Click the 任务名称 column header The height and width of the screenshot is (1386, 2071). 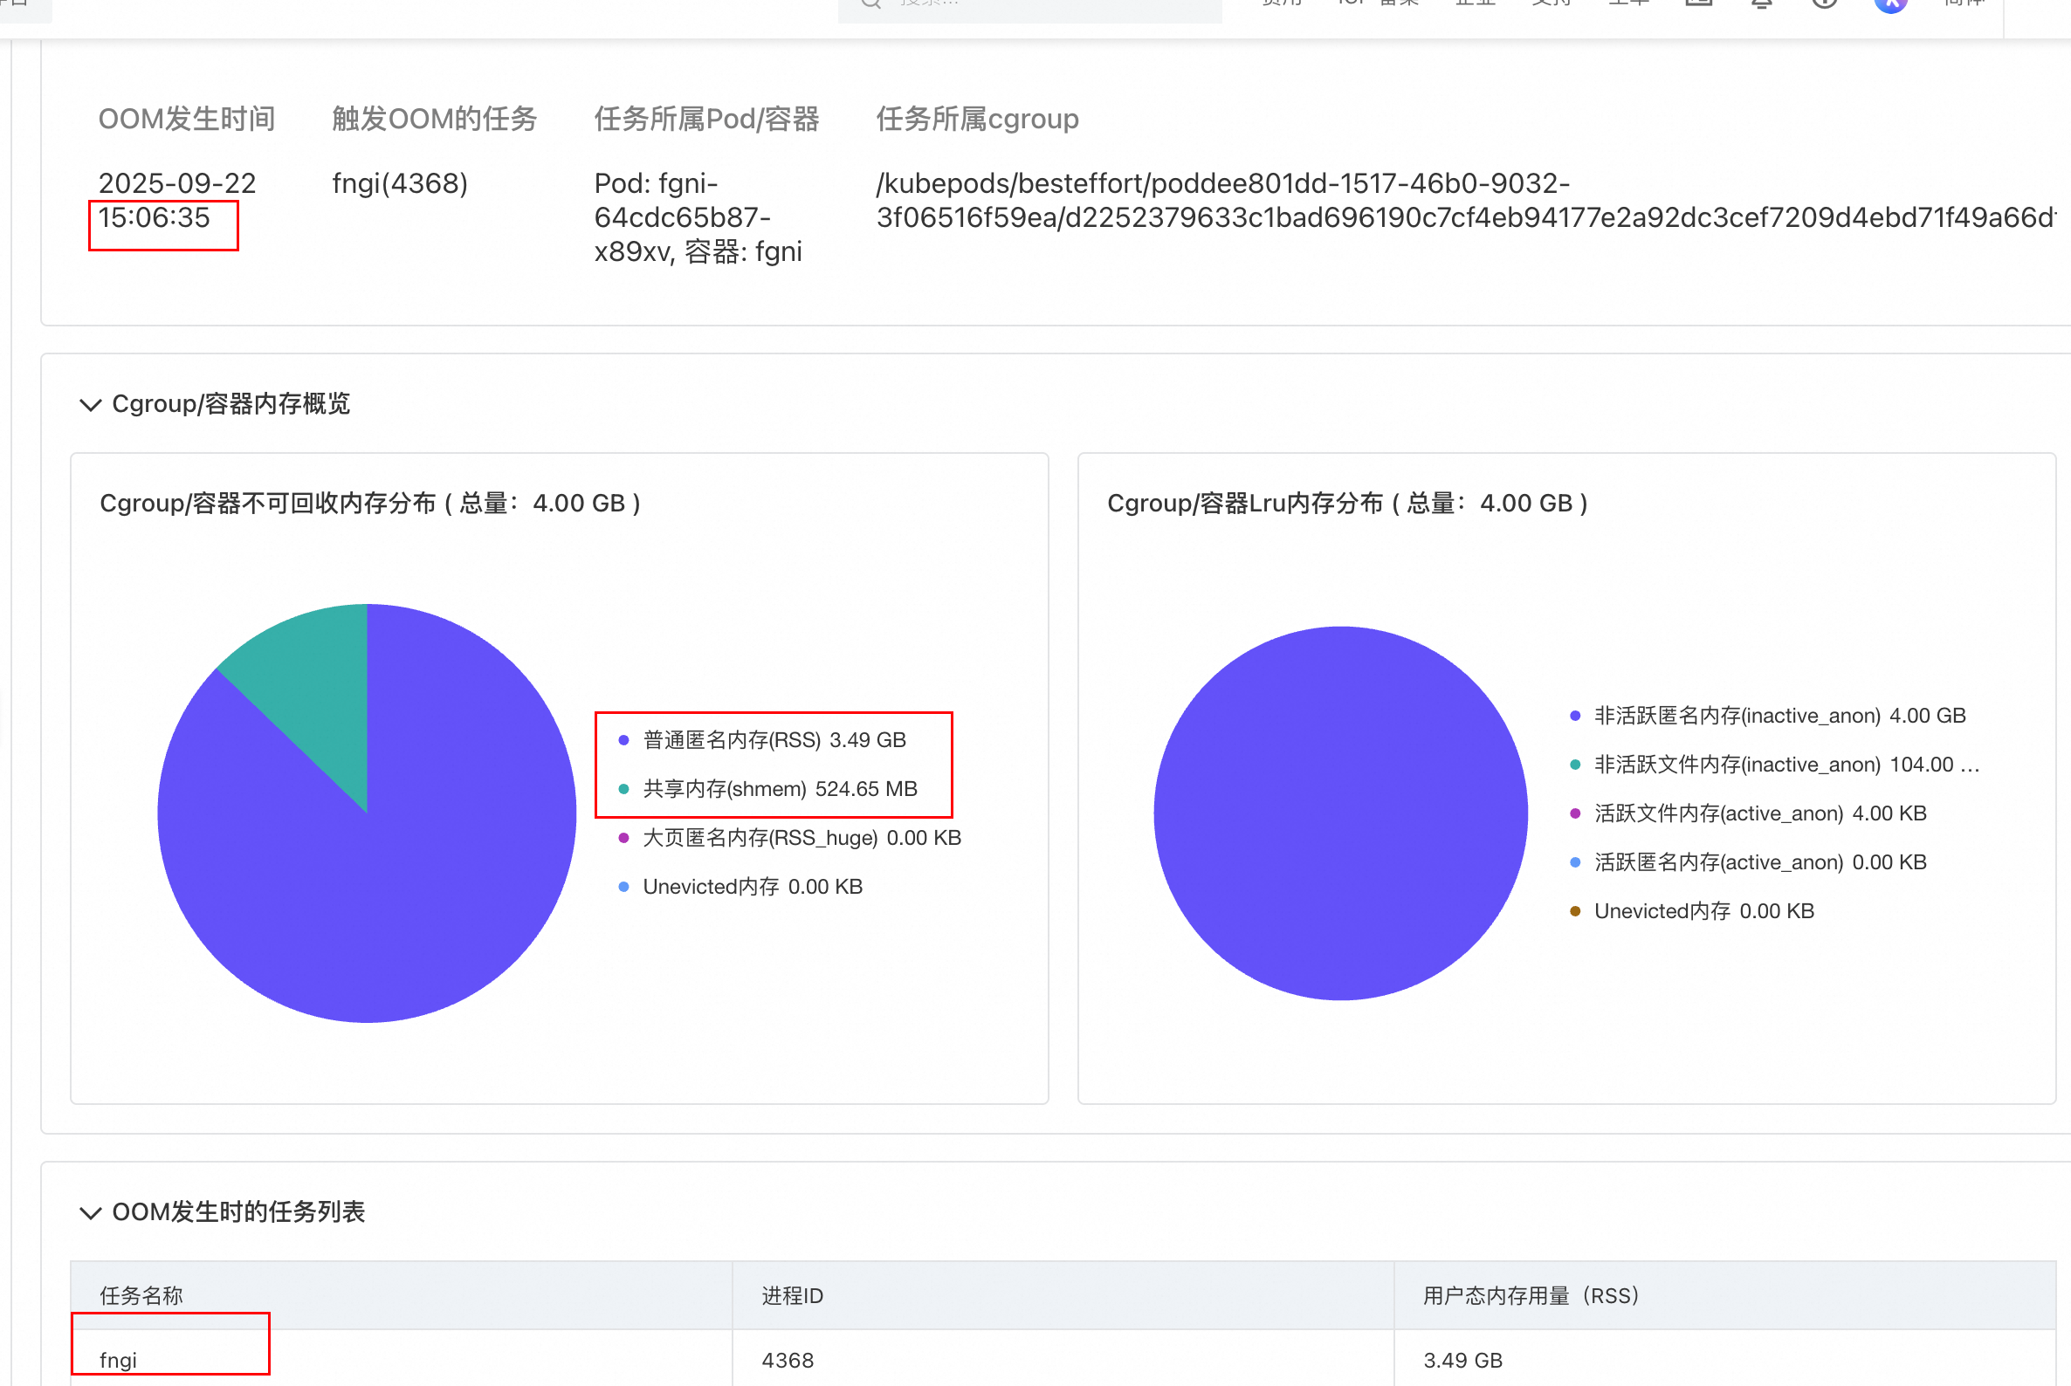[141, 1296]
